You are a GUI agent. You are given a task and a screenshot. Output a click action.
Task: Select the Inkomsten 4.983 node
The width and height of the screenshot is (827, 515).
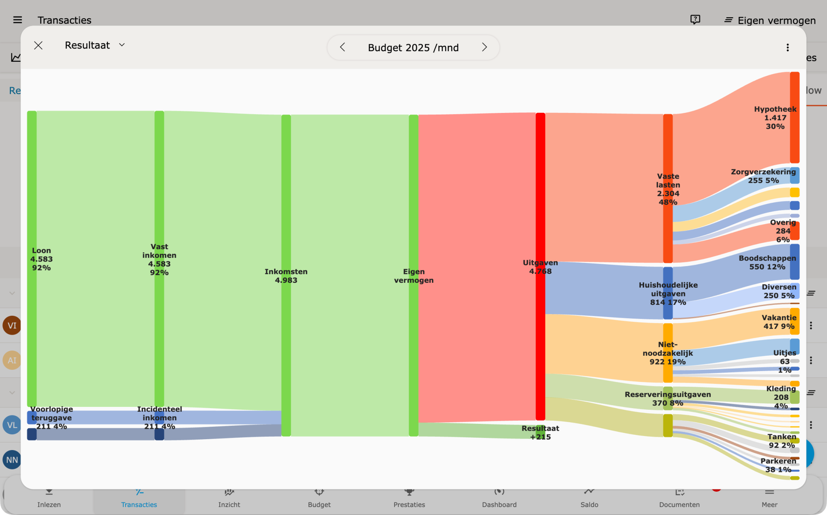(286, 275)
